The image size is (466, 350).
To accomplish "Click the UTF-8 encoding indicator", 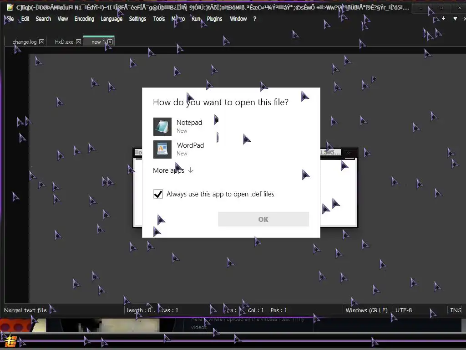I will (x=404, y=310).
